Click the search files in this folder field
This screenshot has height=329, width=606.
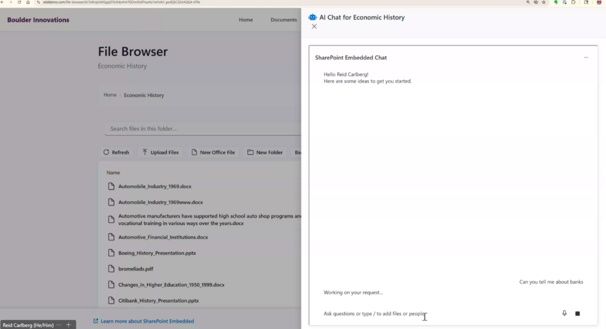(x=202, y=128)
